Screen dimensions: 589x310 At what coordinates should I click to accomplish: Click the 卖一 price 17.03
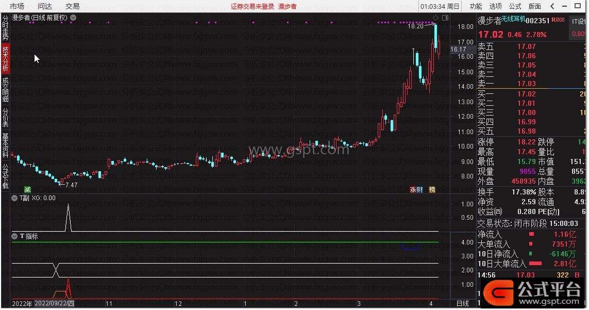(x=526, y=84)
